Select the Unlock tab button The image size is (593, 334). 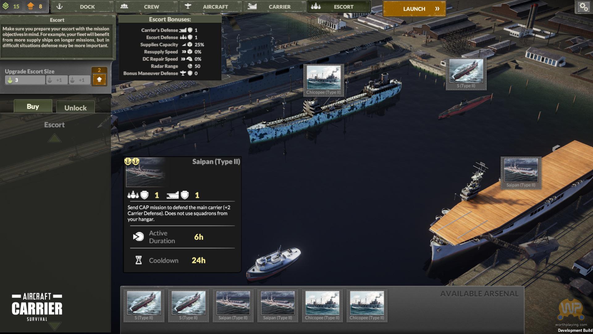pos(75,108)
